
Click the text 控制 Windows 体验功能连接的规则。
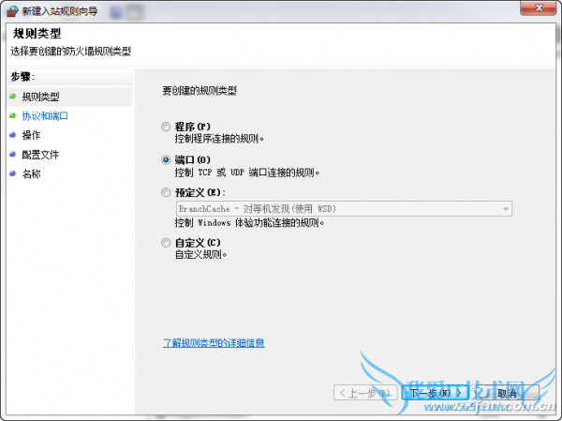click(249, 223)
